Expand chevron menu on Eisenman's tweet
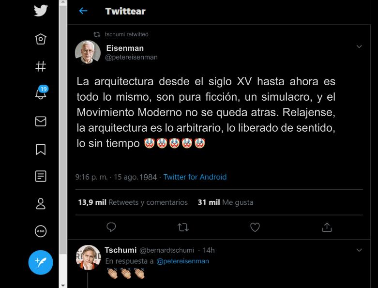Screen dimensions: 378x288 click(359, 46)
